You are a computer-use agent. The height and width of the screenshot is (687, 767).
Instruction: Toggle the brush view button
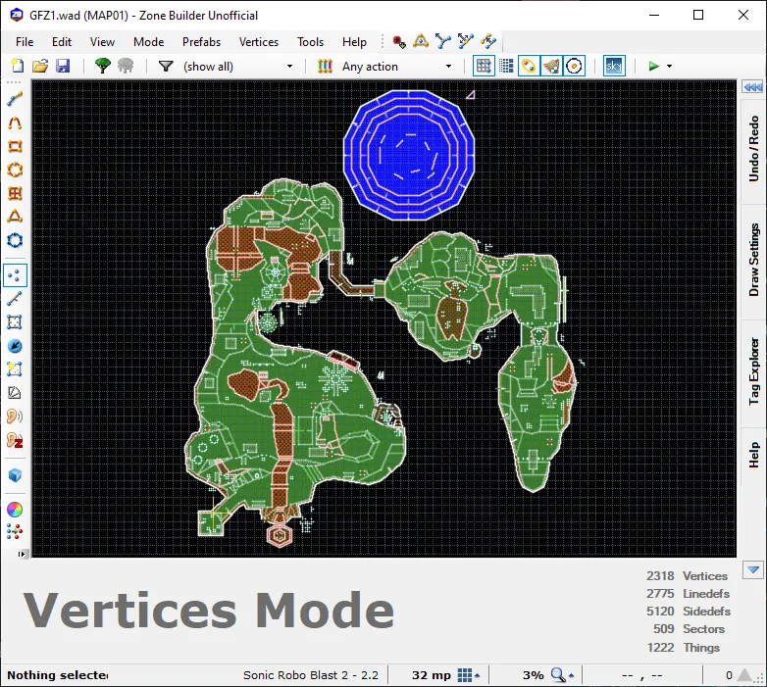coord(551,66)
